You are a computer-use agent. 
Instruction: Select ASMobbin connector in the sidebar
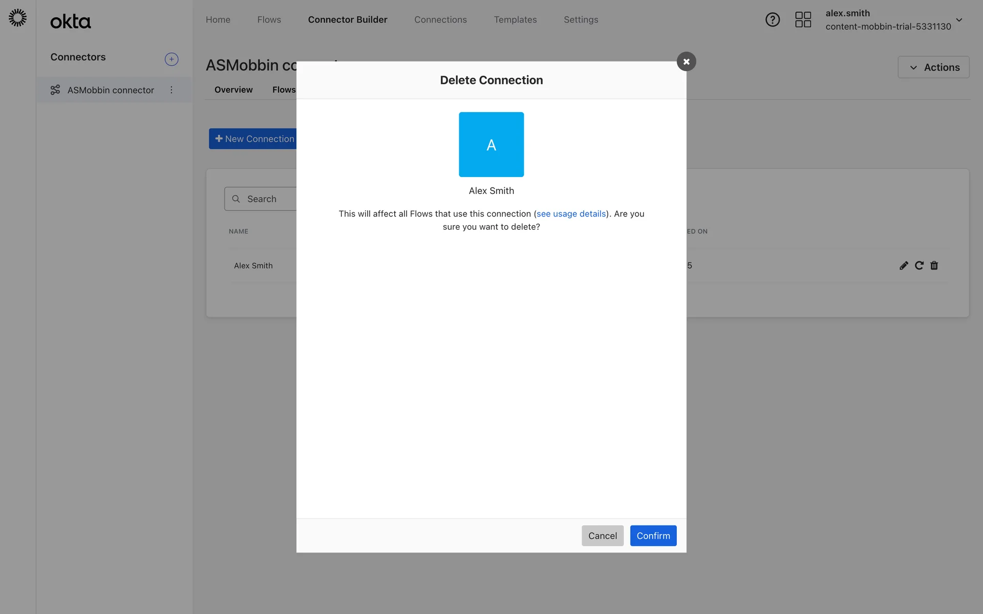click(110, 90)
